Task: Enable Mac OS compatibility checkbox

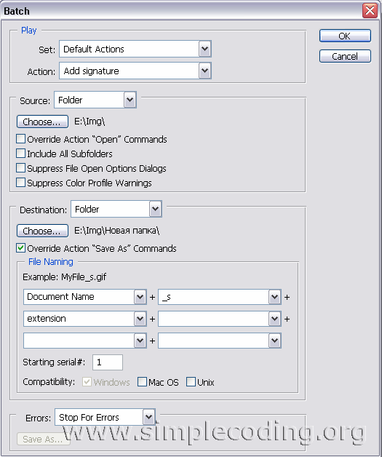Action: coord(142,382)
